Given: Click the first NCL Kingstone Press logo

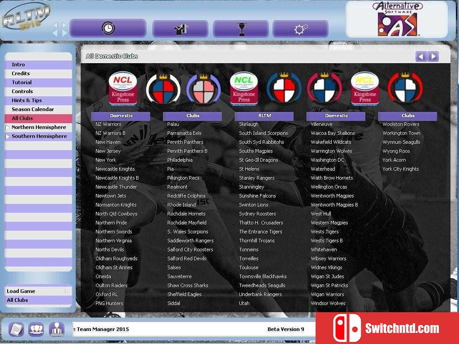Looking at the screenshot, I should pos(123,88).
